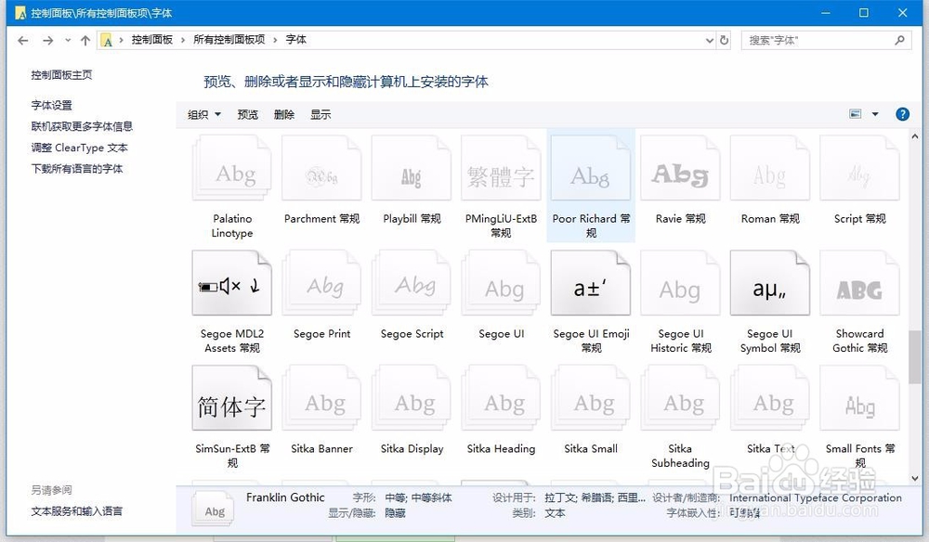Viewport: 929px width, 542px height.
Task: Select the Script font icon
Action: 859,169
